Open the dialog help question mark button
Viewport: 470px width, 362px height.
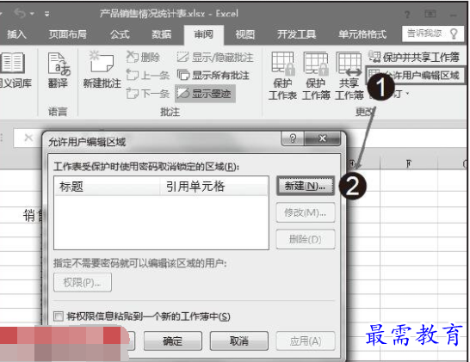click(293, 138)
